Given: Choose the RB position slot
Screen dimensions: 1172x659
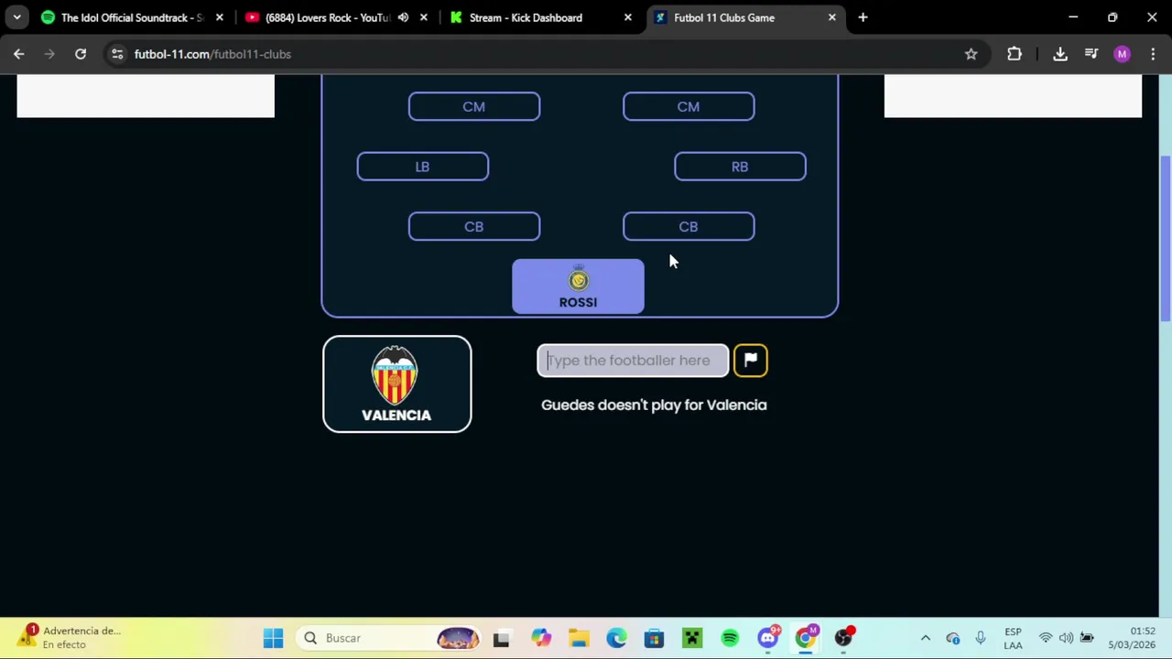Looking at the screenshot, I should click(x=740, y=167).
